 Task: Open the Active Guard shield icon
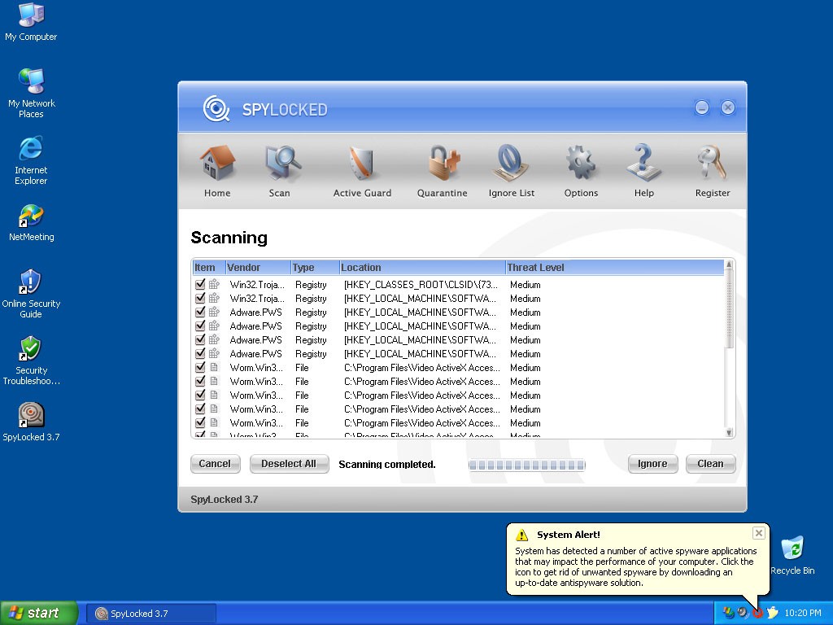coord(362,164)
